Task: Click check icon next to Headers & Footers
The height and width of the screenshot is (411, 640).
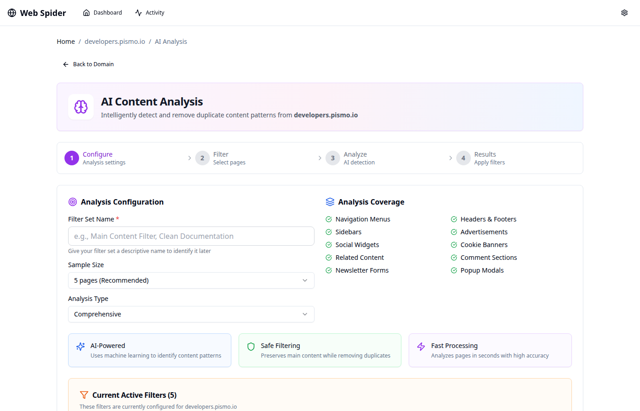Action: pyautogui.click(x=454, y=219)
